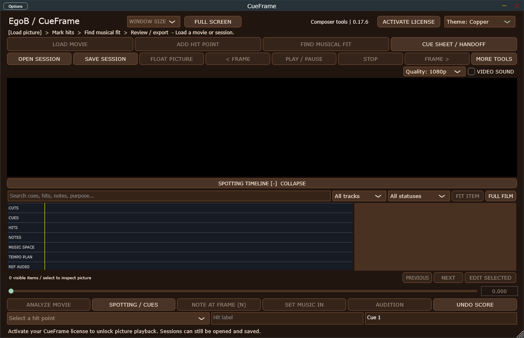Click Save Session button
Viewport: 524px width, 338px height.
tap(105, 59)
